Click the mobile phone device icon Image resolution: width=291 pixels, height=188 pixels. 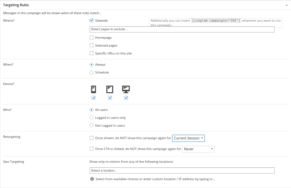click(94, 89)
